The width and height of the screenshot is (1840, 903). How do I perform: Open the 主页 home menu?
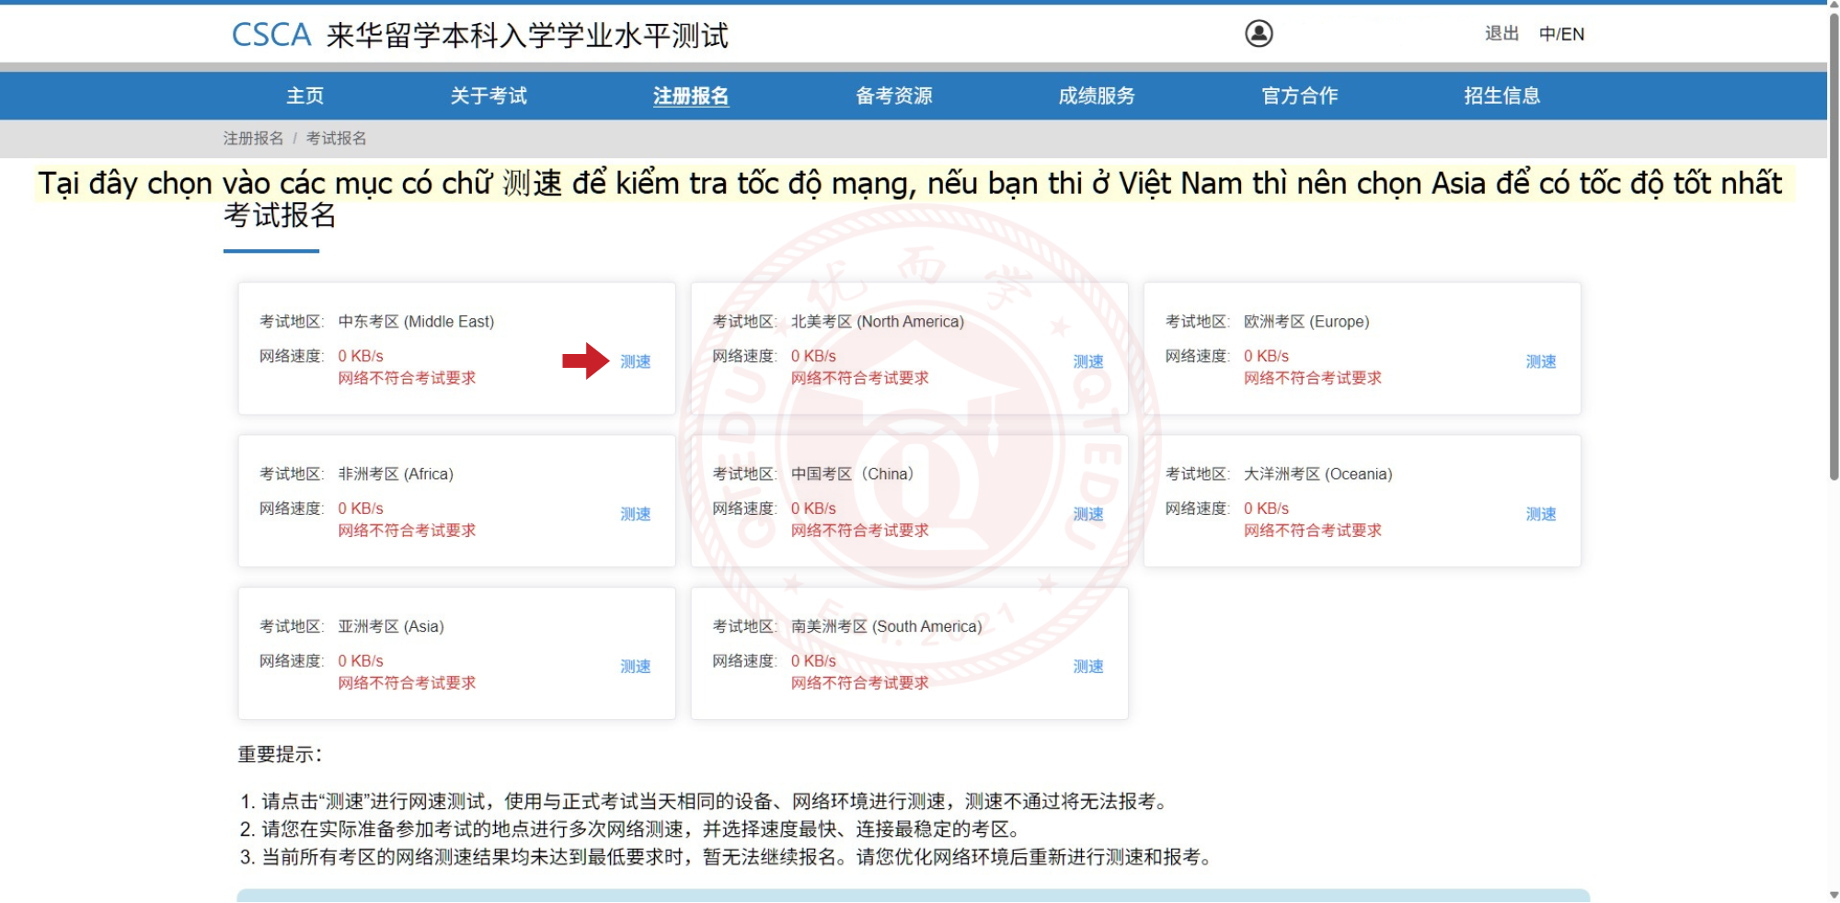(x=305, y=96)
